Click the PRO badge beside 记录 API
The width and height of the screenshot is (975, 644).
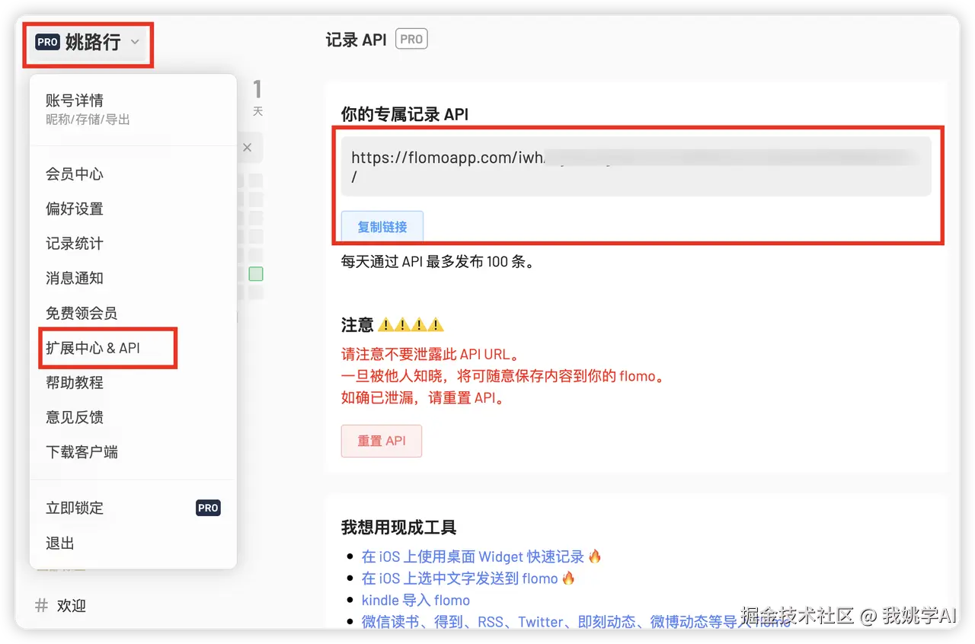[411, 40]
